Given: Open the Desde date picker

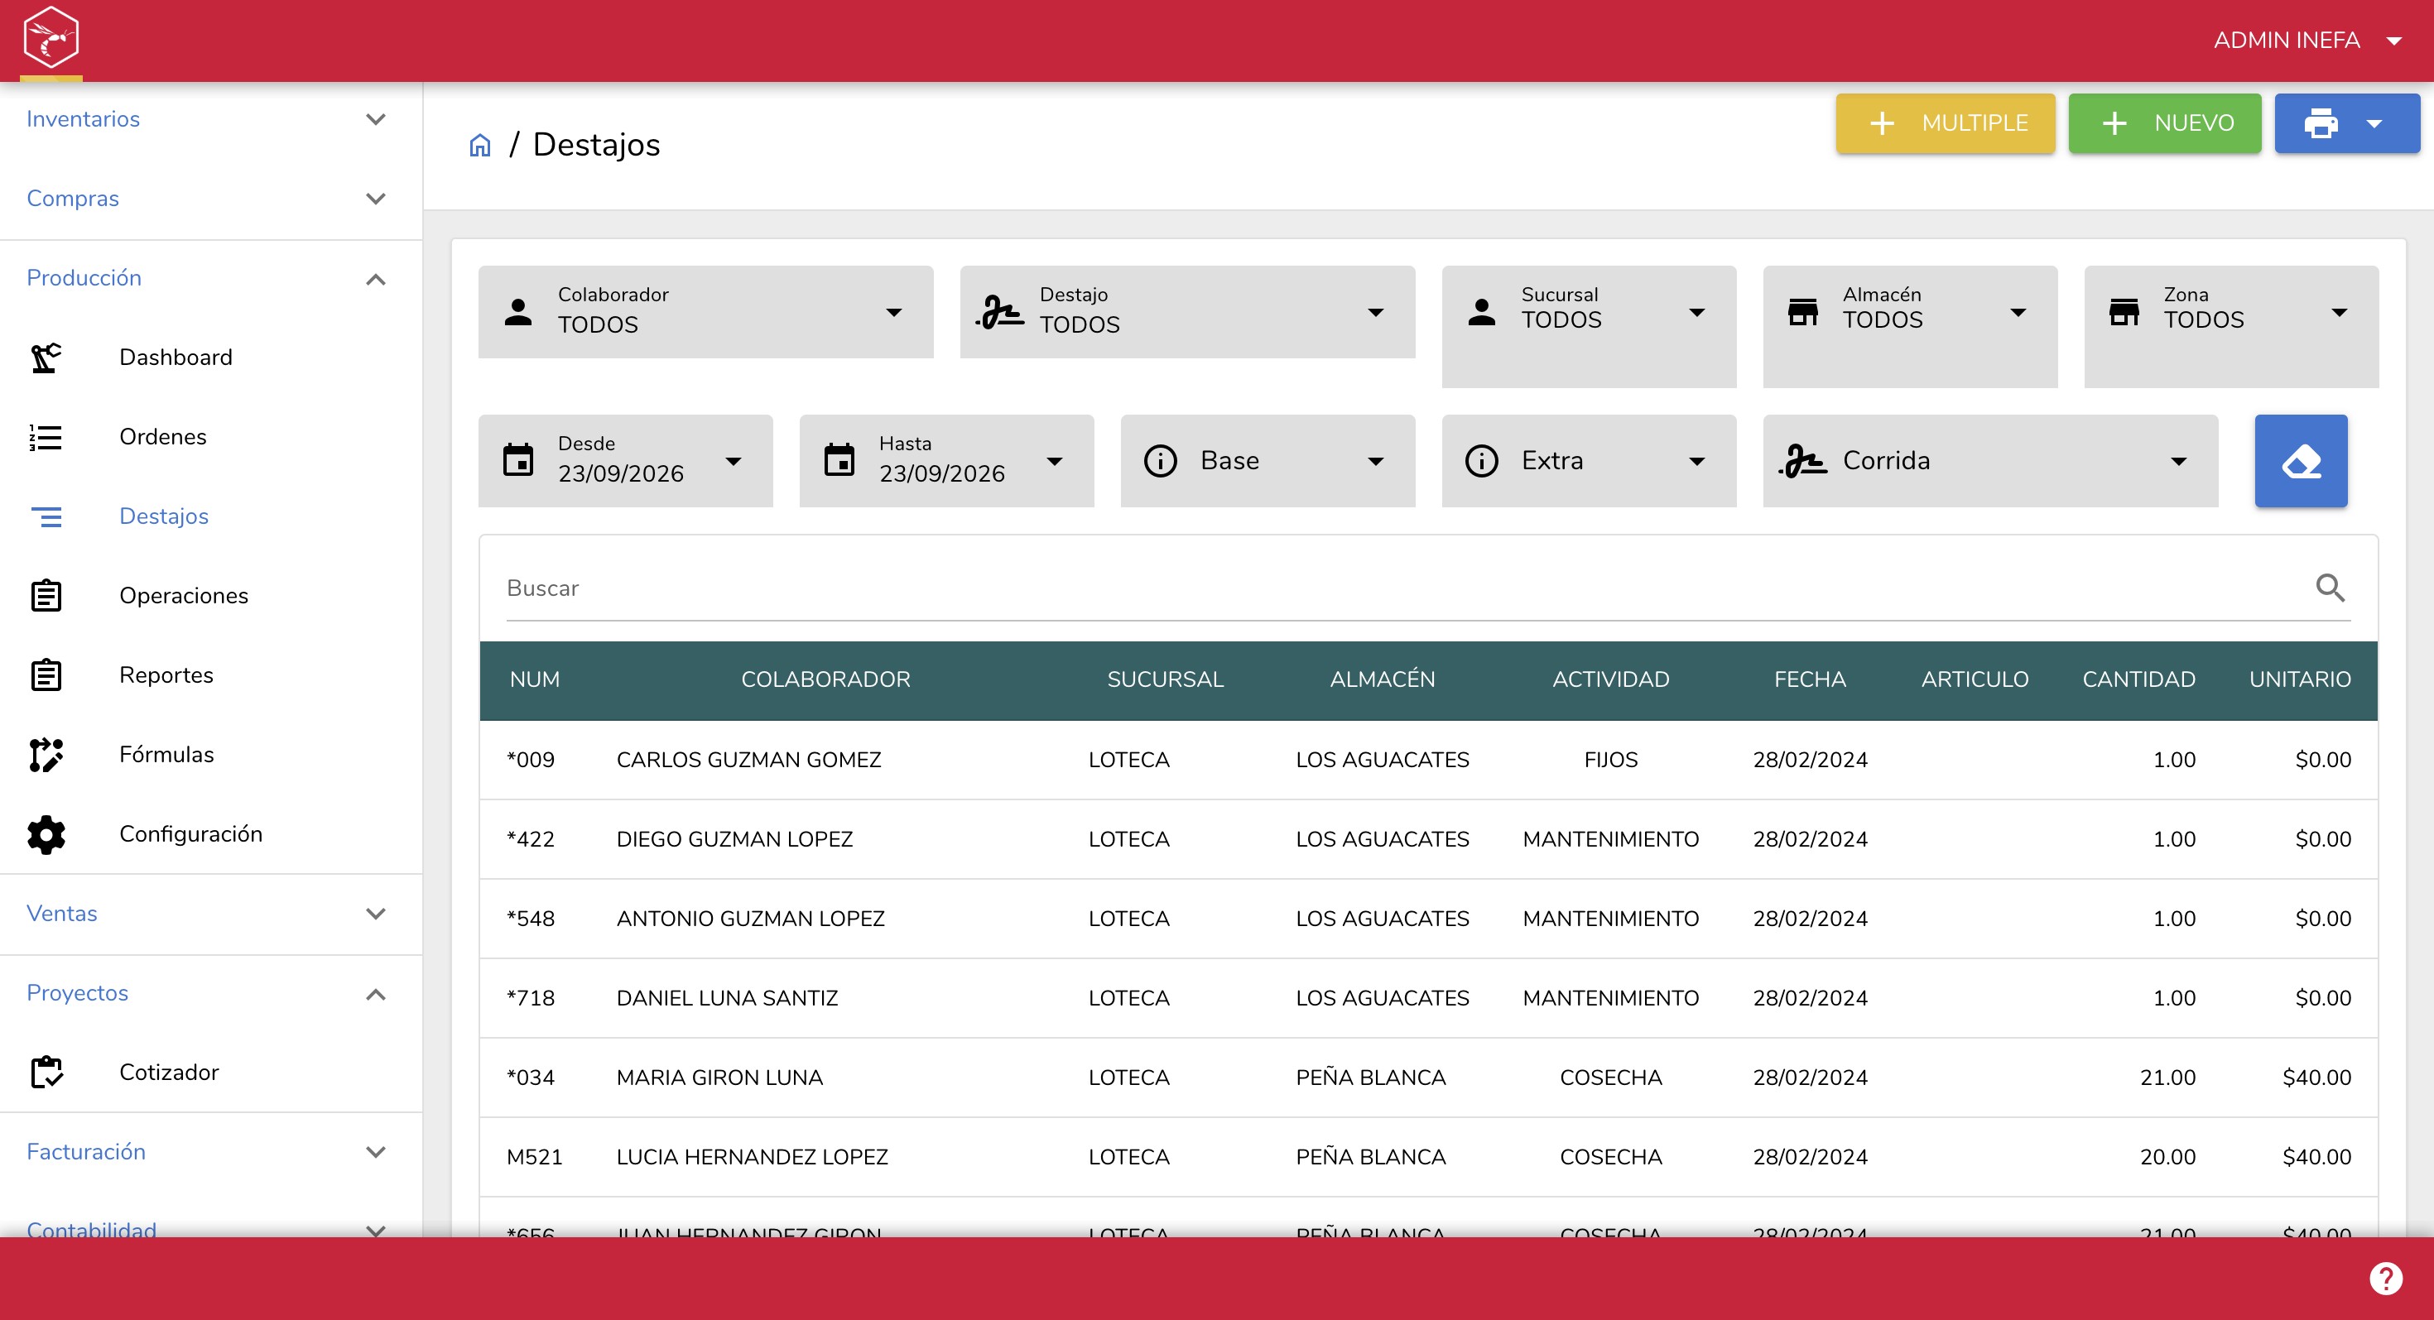Looking at the screenshot, I should click(x=626, y=461).
